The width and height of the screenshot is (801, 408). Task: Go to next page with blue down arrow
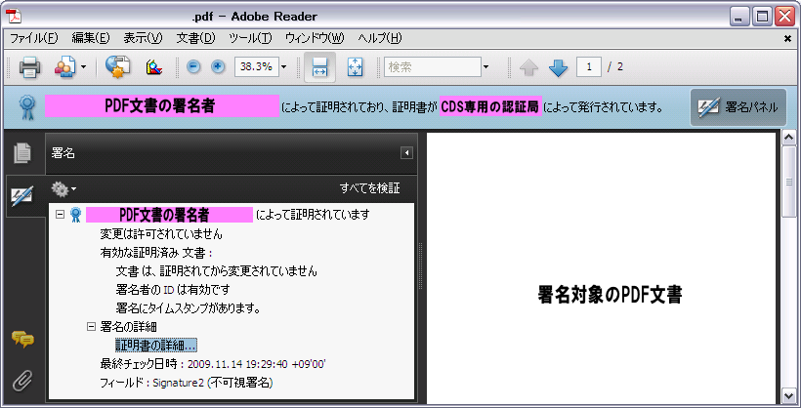(x=559, y=67)
